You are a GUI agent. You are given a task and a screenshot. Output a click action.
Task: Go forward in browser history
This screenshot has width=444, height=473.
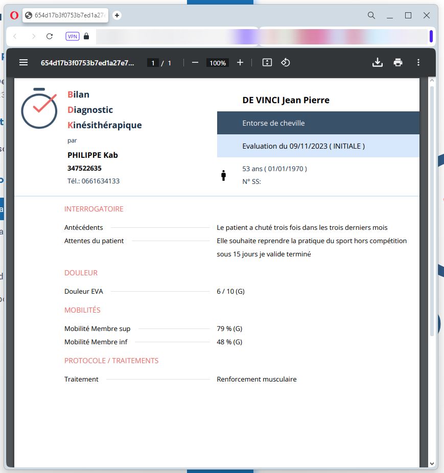[x=34, y=36]
